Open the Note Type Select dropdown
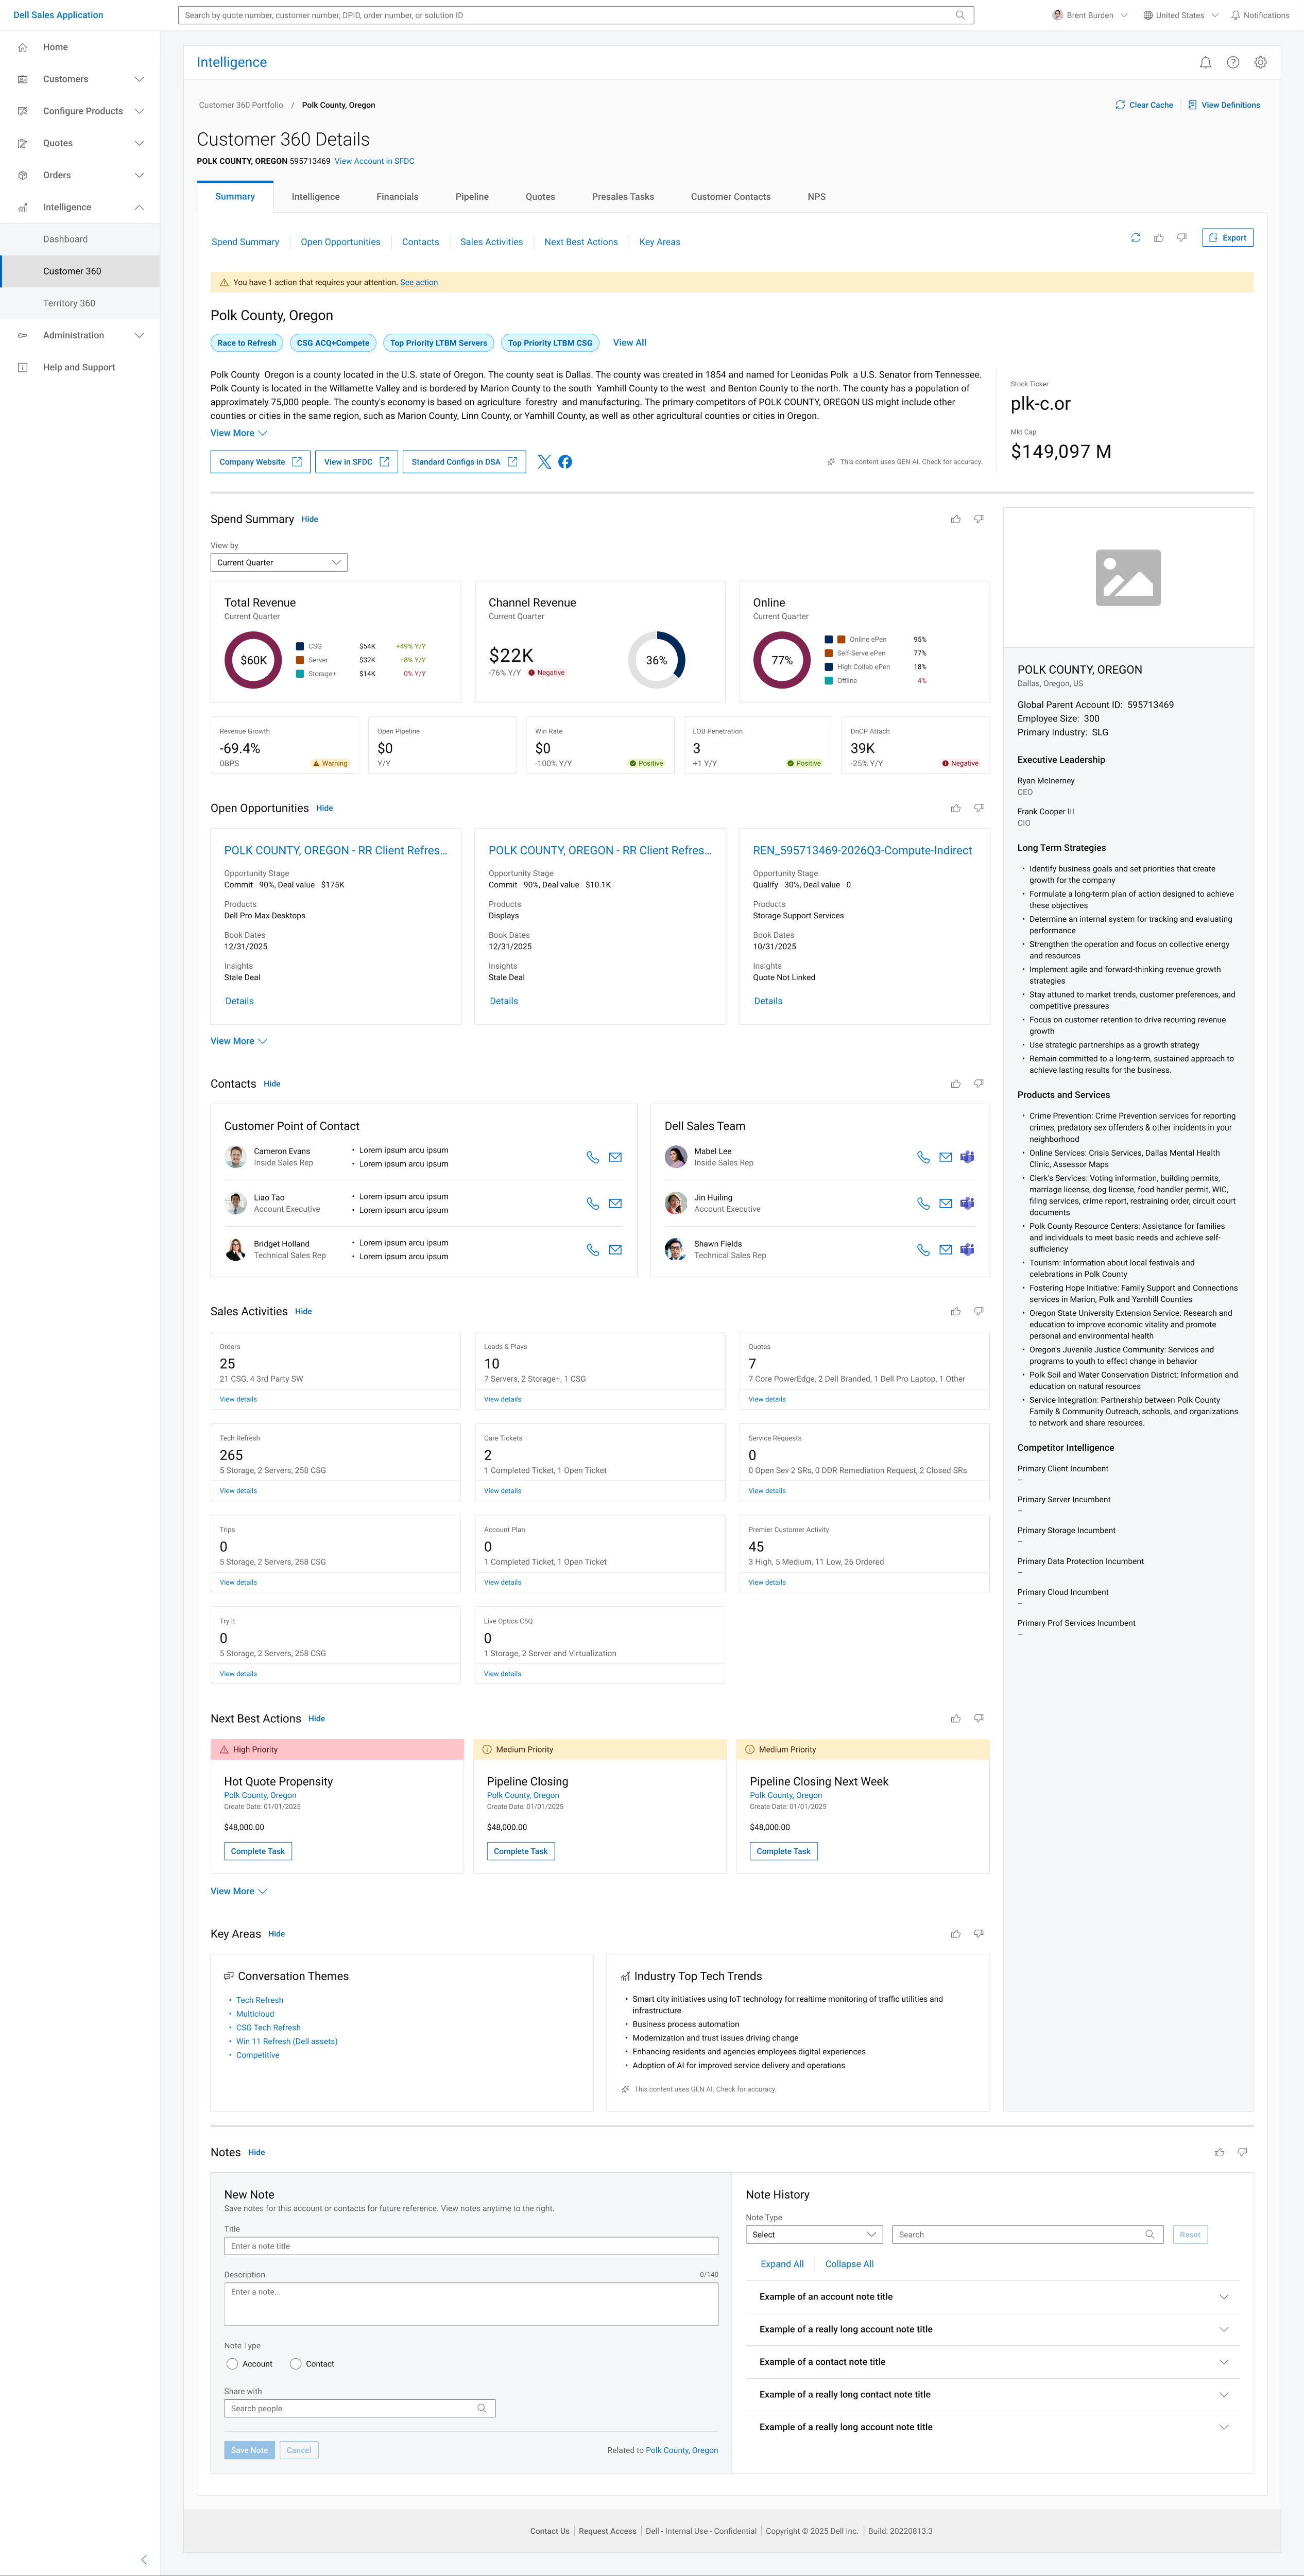Image resolution: width=1304 pixels, height=2576 pixels. pos(814,2235)
